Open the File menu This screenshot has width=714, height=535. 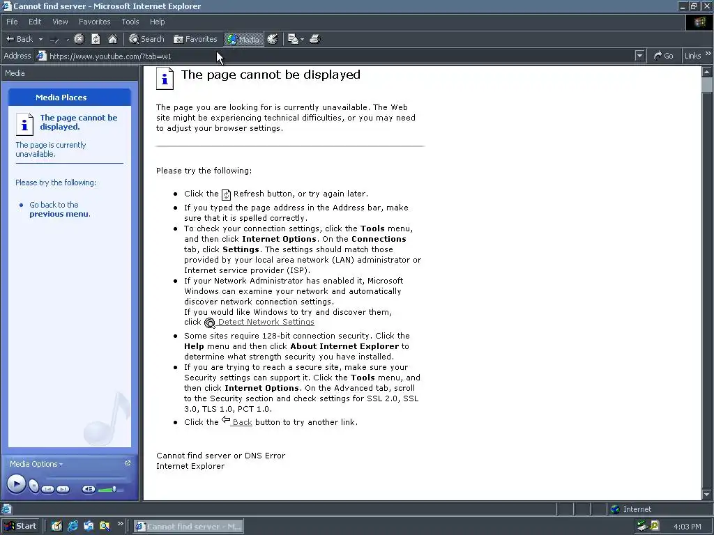pos(12,22)
